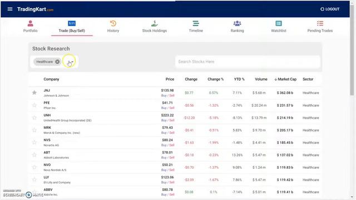Click Sell for PFE
The width and height of the screenshot is (356, 200).
tap(172, 108)
